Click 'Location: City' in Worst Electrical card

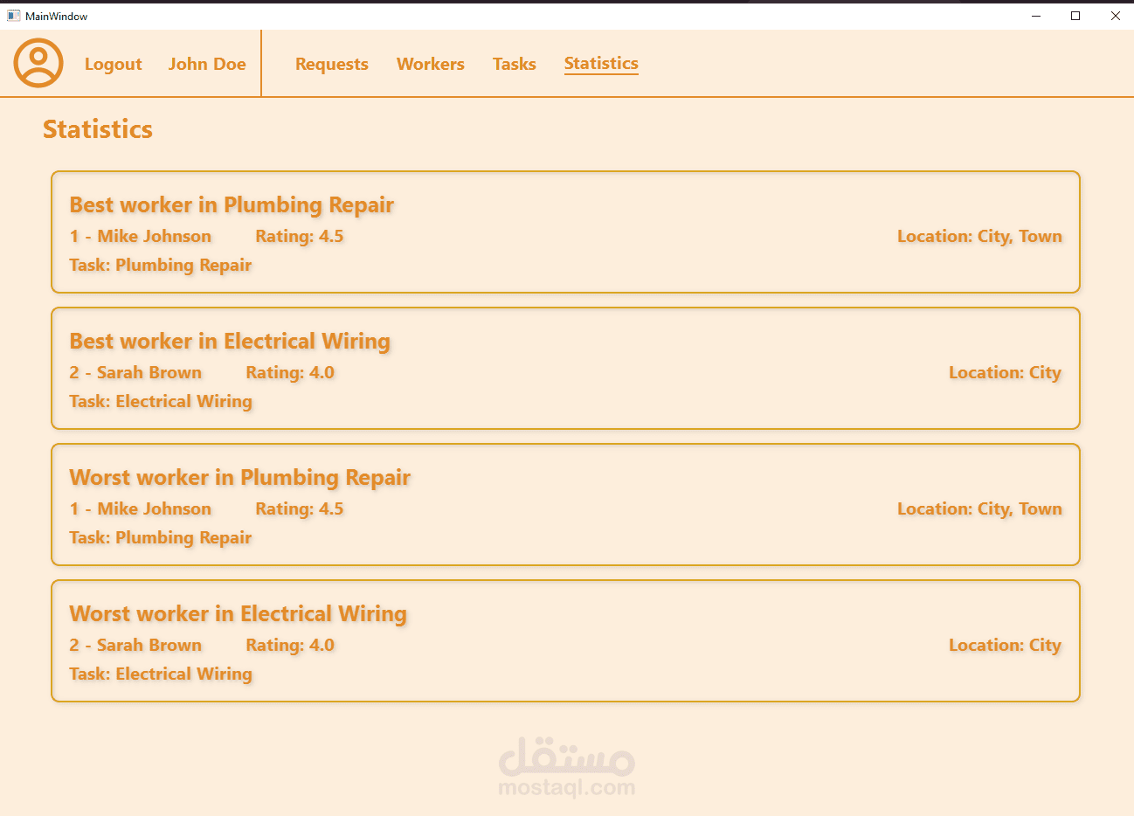click(1005, 645)
